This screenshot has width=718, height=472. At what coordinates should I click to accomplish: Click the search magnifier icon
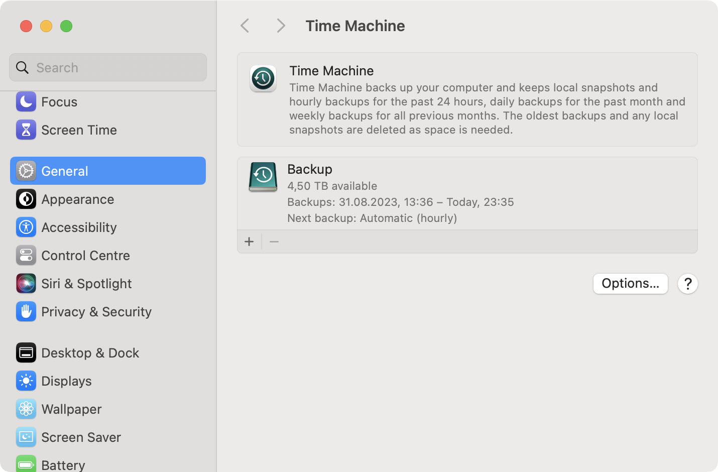pyautogui.click(x=22, y=67)
